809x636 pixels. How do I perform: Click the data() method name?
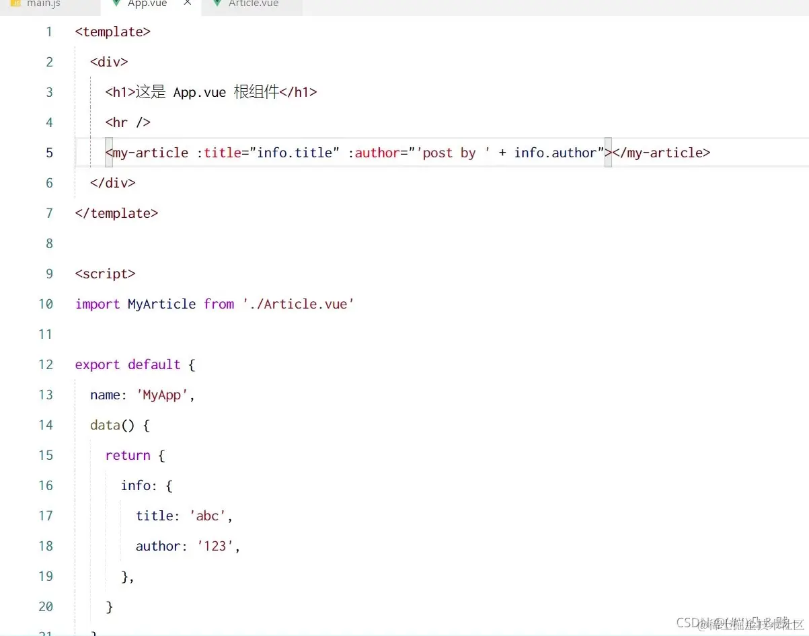point(105,426)
